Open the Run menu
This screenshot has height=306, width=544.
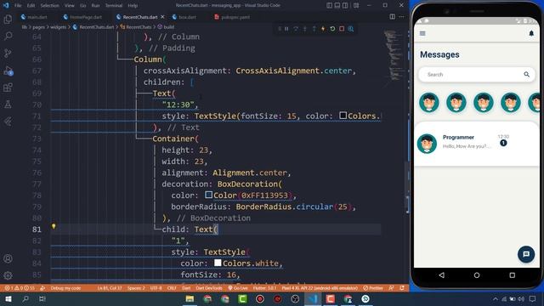(x=95, y=6)
